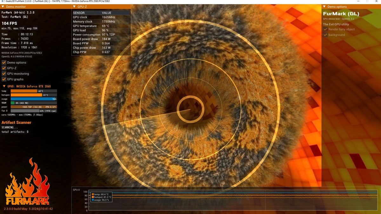Image resolution: width=381 pixels, height=214 pixels.
Task: Click the temp legend color square in graph
Action: [x=93, y=194]
